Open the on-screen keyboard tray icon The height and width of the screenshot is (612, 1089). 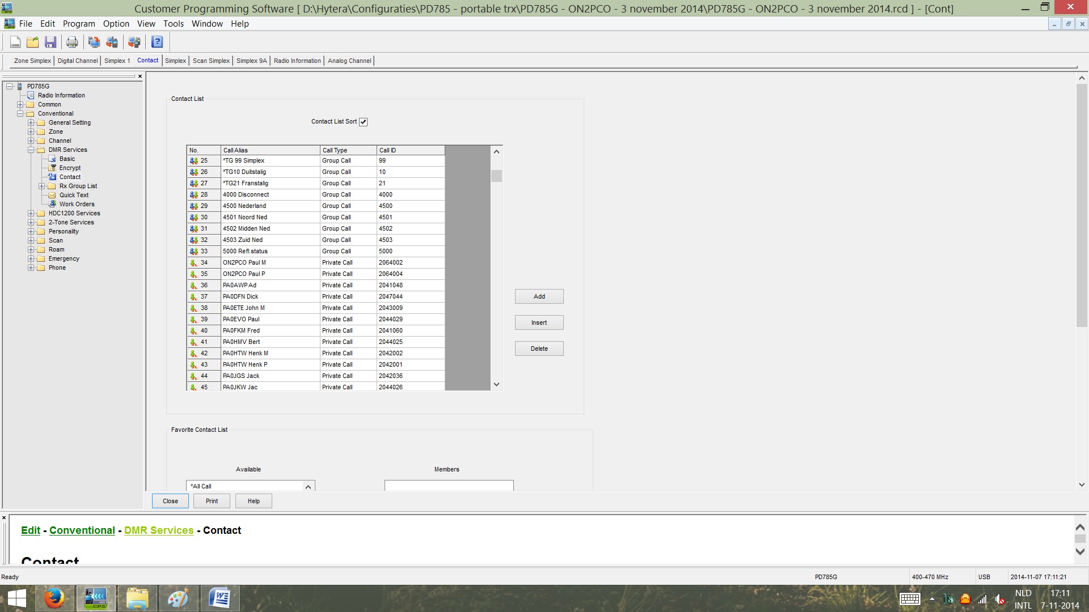point(910,599)
